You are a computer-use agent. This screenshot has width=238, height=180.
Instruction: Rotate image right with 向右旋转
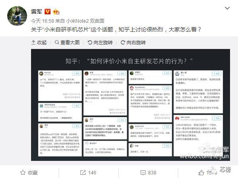coord(133,42)
